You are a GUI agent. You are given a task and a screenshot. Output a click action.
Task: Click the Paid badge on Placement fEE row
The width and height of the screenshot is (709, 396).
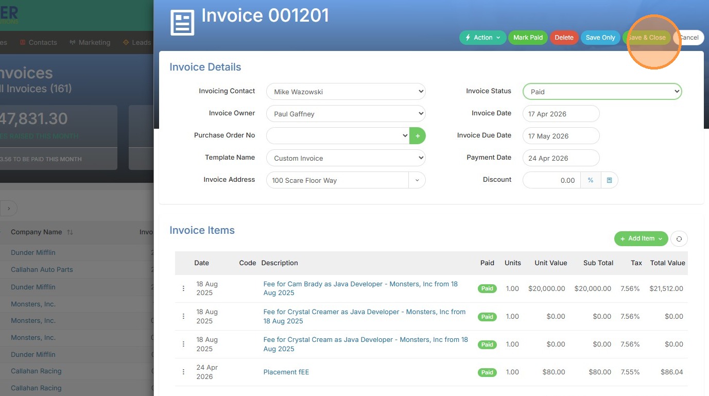click(487, 372)
